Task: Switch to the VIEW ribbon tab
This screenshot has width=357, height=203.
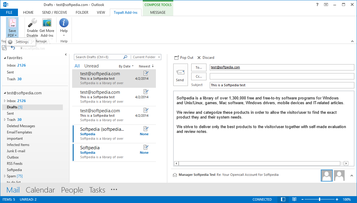Action: click(x=101, y=13)
